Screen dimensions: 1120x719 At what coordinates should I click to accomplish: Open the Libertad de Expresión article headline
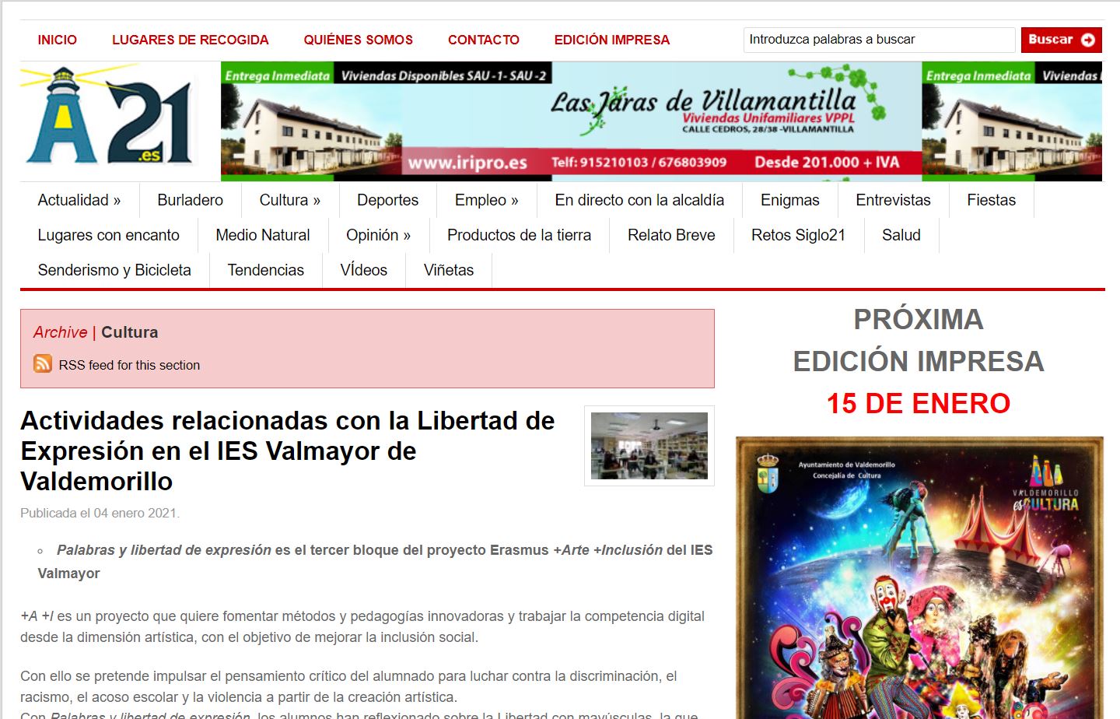(x=288, y=451)
